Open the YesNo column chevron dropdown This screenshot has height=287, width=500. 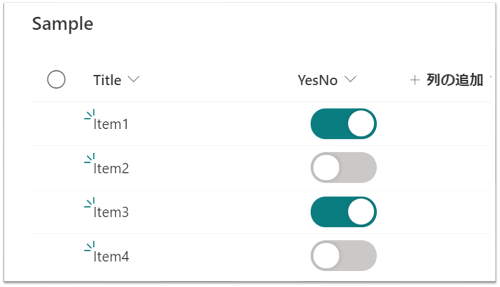[x=350, y=79]
